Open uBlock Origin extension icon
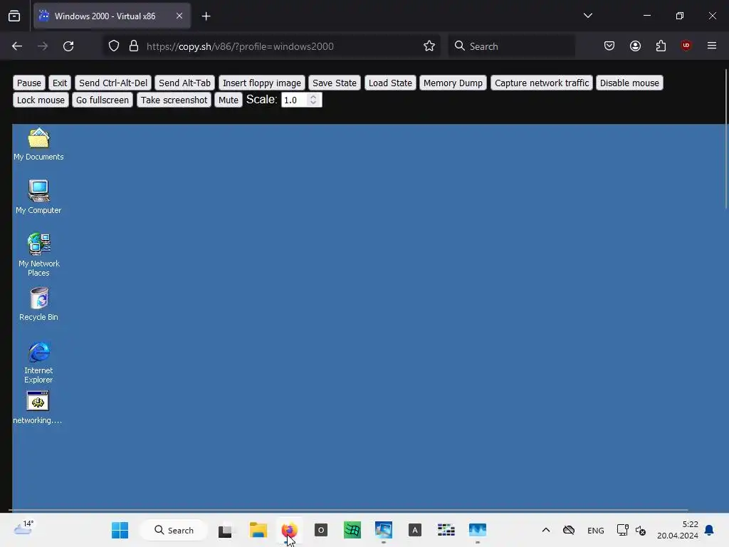Viewport: 729px width, 547px height. tap(686, 46)
